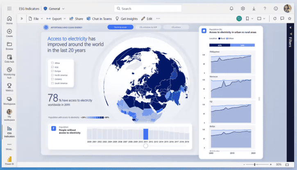Zoom out with the minus button
Viewport: 297px width, 170px height.
point(244,165)
